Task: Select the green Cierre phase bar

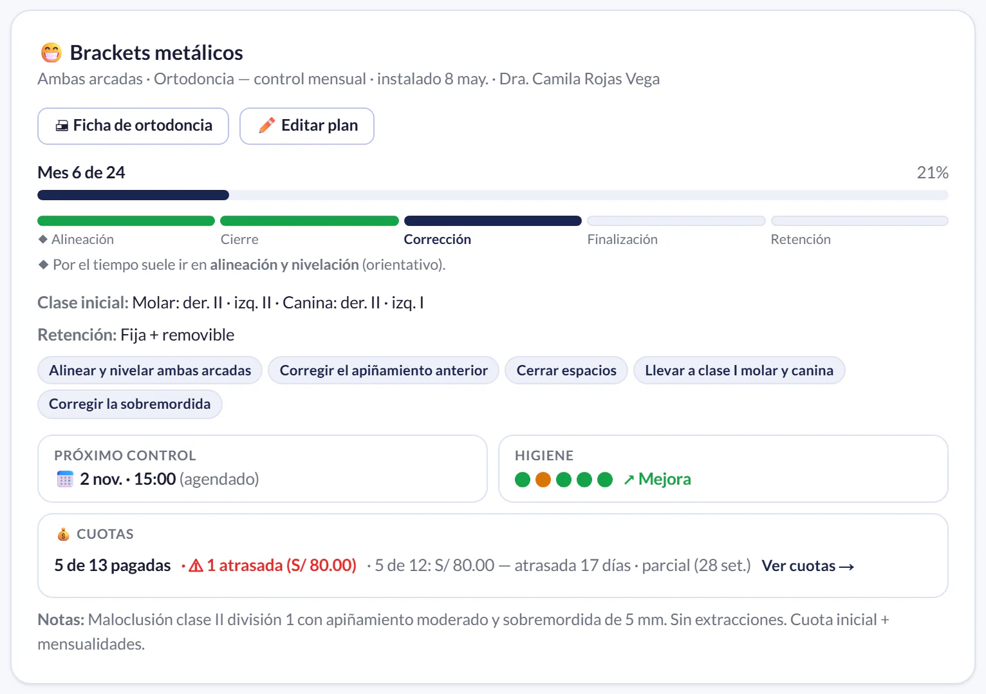Action: click(x=310, y=221)
